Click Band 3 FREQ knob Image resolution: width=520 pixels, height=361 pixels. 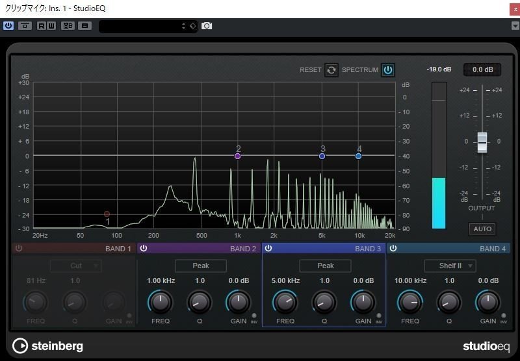pyautogui.click(x=285, y=302)
